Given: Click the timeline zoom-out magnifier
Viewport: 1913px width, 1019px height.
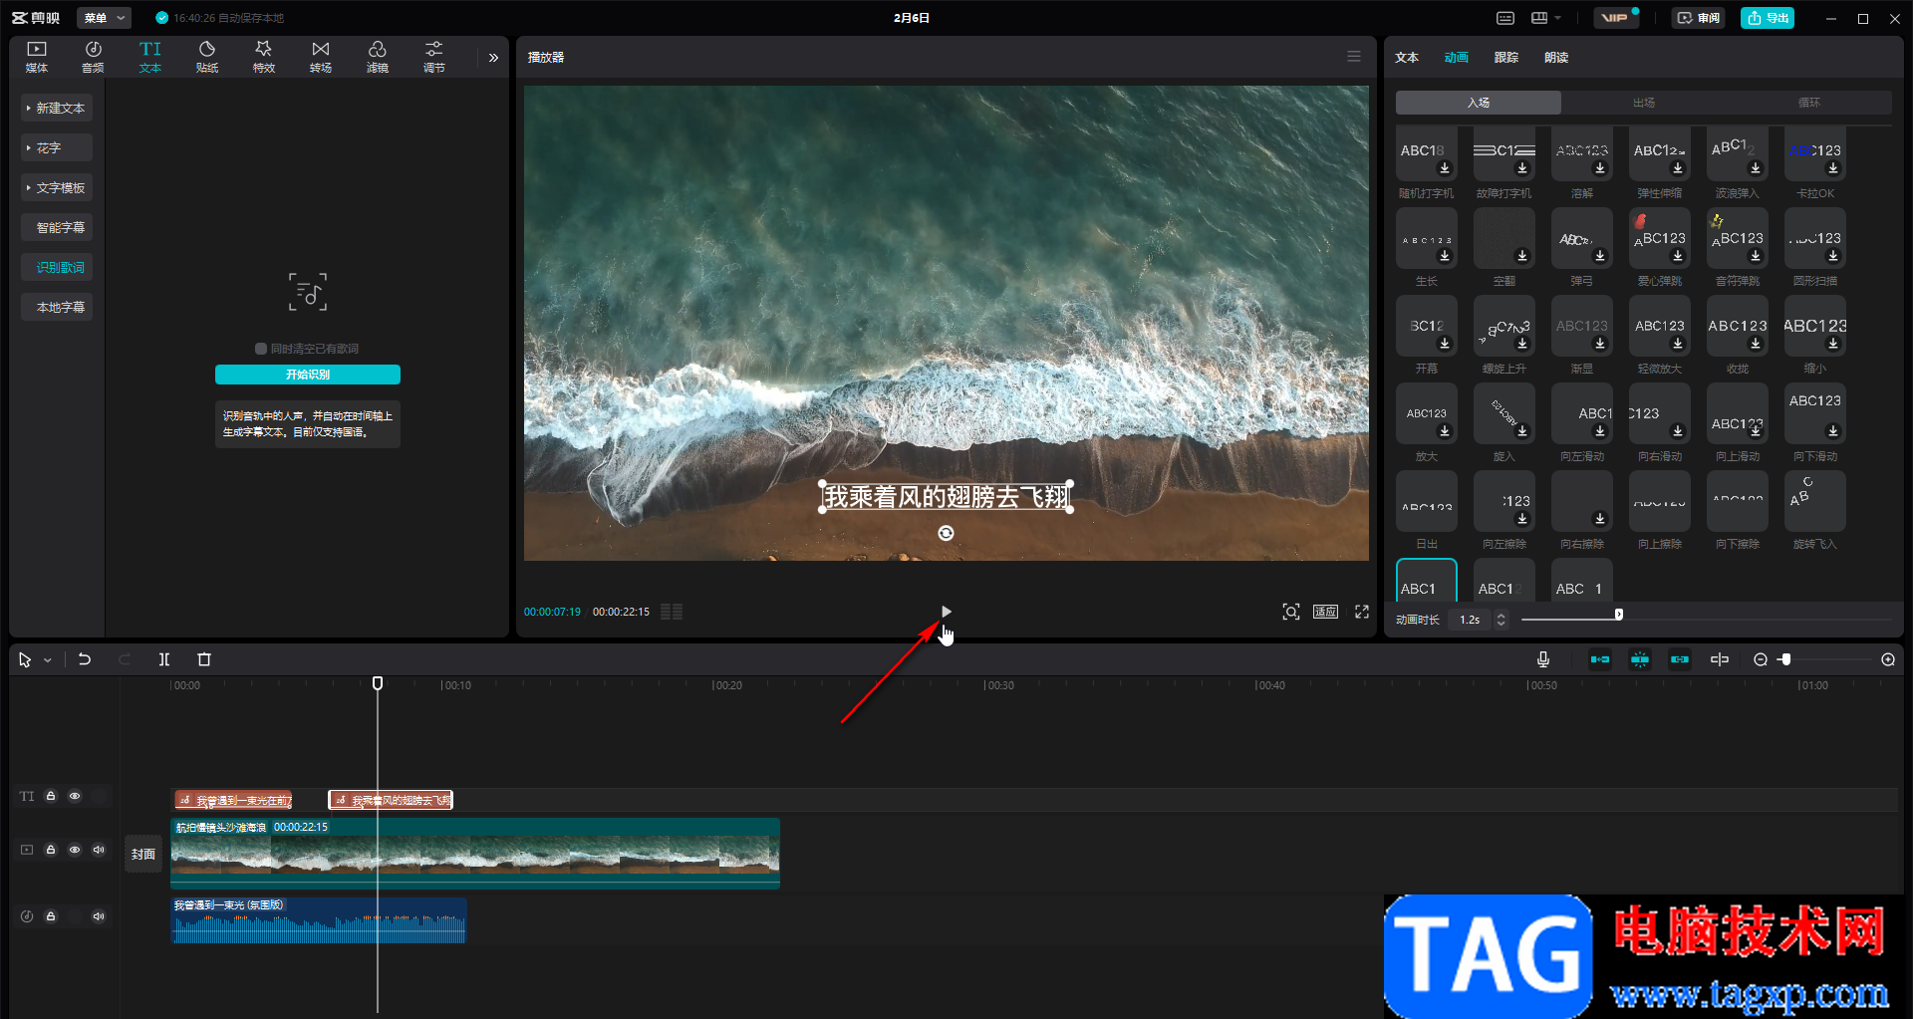Looking at the screenshot, I should [1761, 659].
